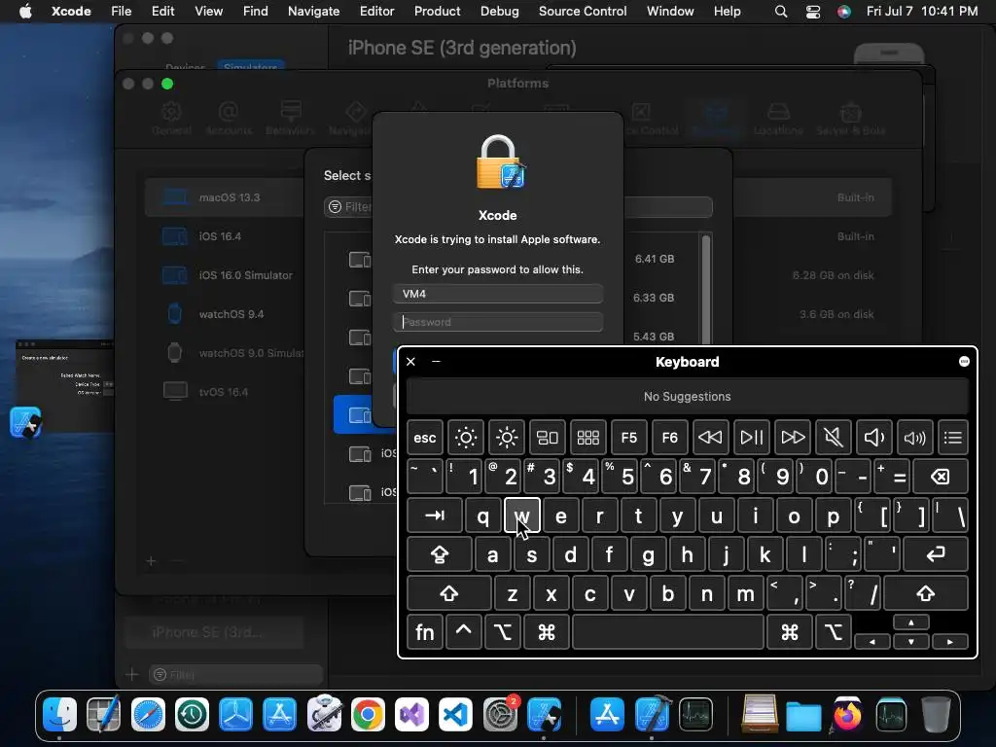Open Google Chrome from the Dock
This screenshot has width=996, height=747.
tap(368, 715)
